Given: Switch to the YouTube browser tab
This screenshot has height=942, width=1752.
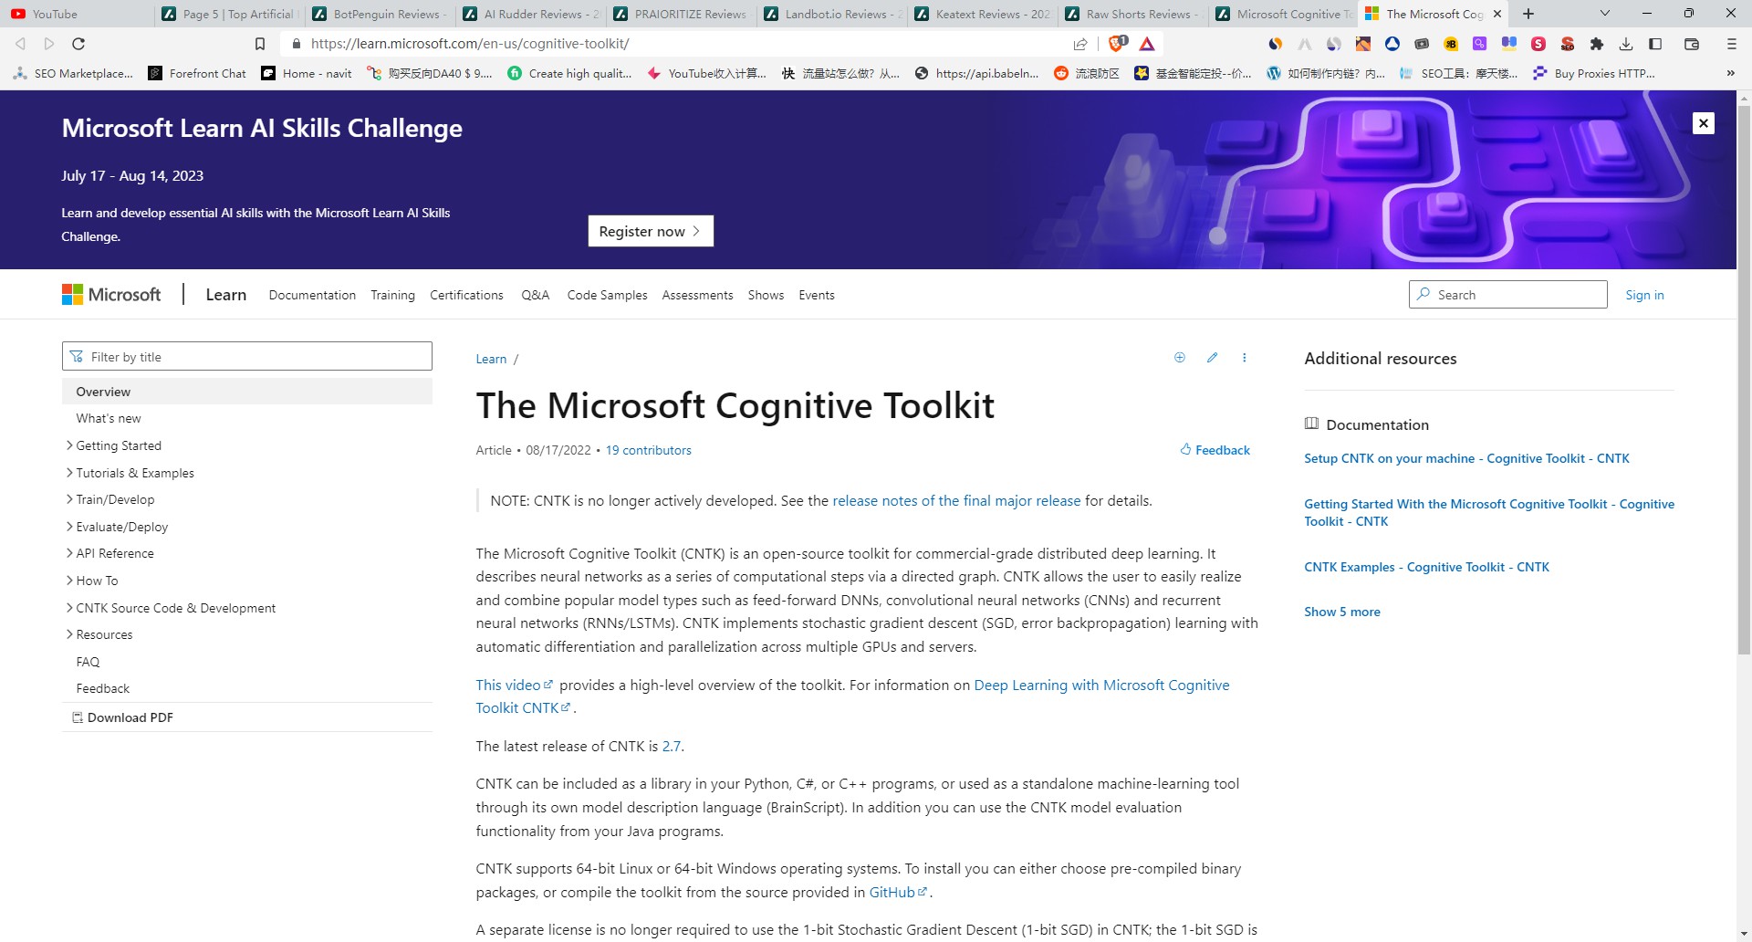Looking at the screenshot, I should (x=55, y=14).
